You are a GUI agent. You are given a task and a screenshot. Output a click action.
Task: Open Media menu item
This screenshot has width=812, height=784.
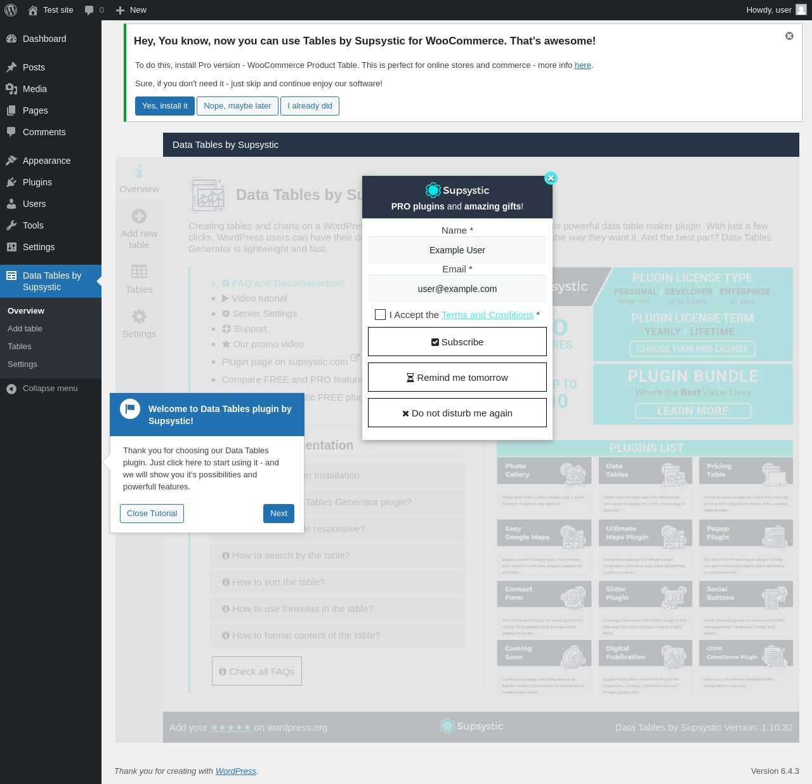(51, 89)
